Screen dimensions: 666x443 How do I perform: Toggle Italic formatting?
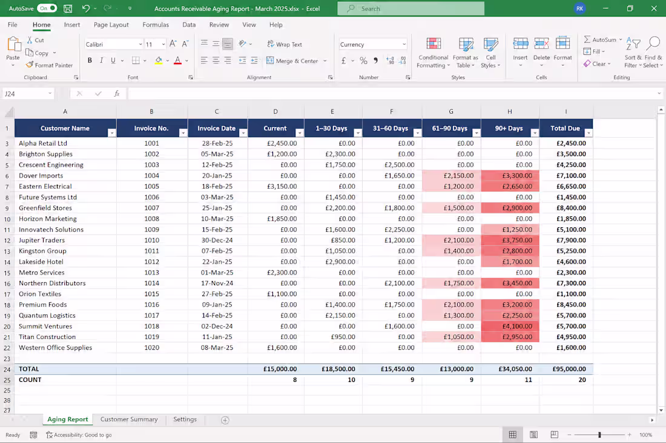(x=101, y=60)
